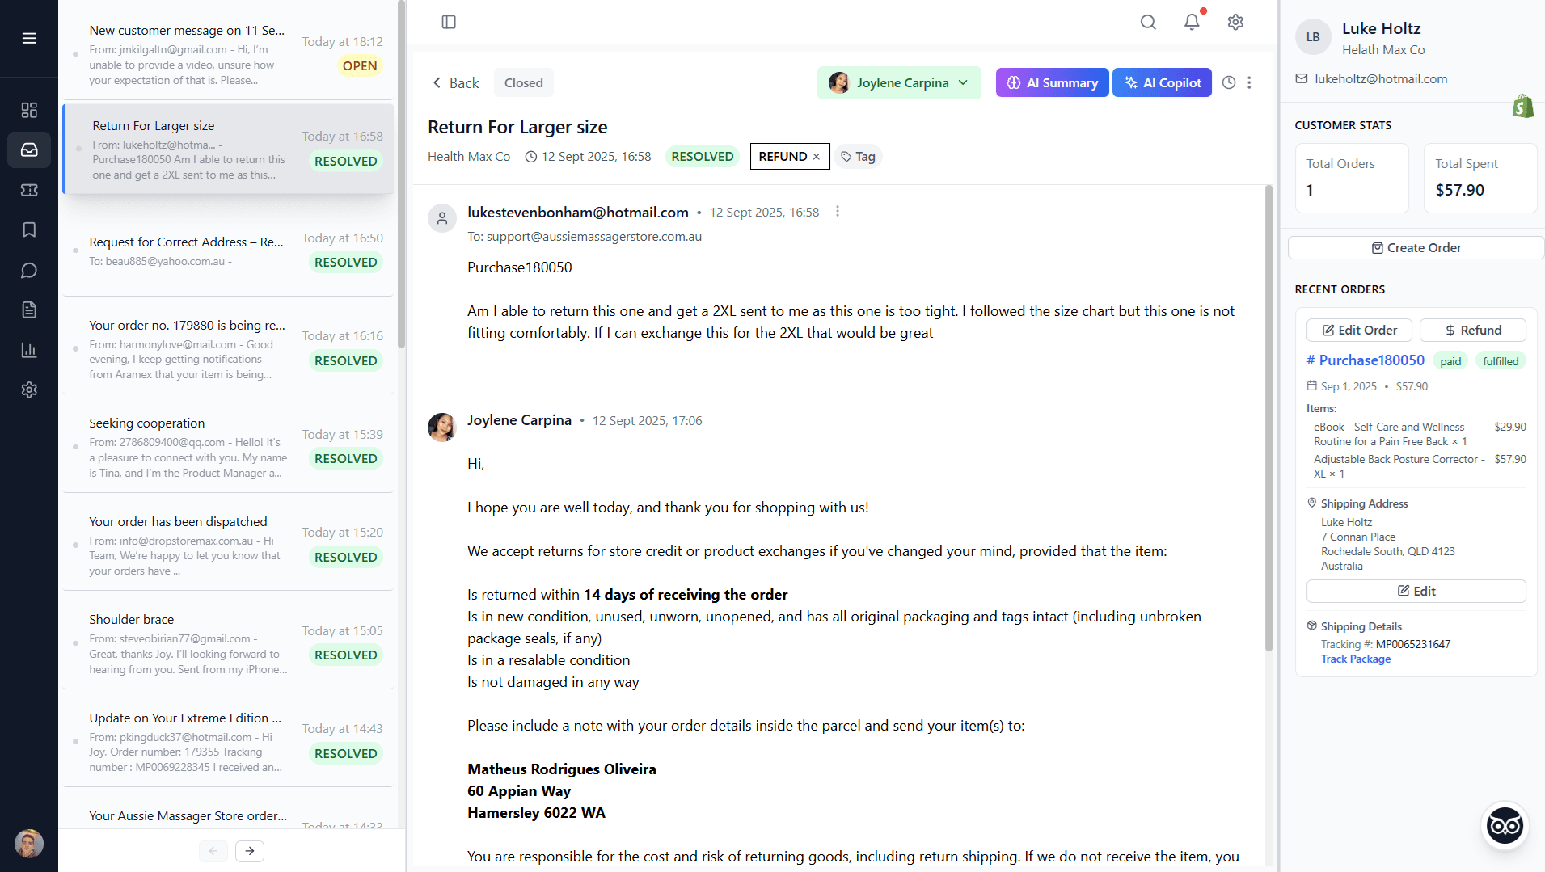Open the bookmark icon in sidebar
The height and width of the screenshot is (872, 1545).
tap(29, 230)
